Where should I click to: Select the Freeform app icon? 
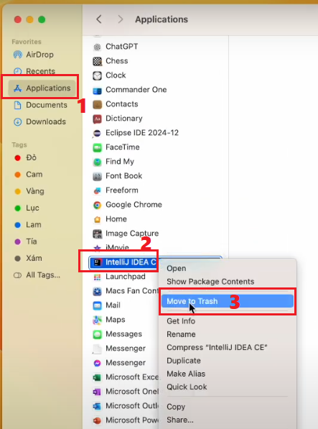click(x=97, y=190)
